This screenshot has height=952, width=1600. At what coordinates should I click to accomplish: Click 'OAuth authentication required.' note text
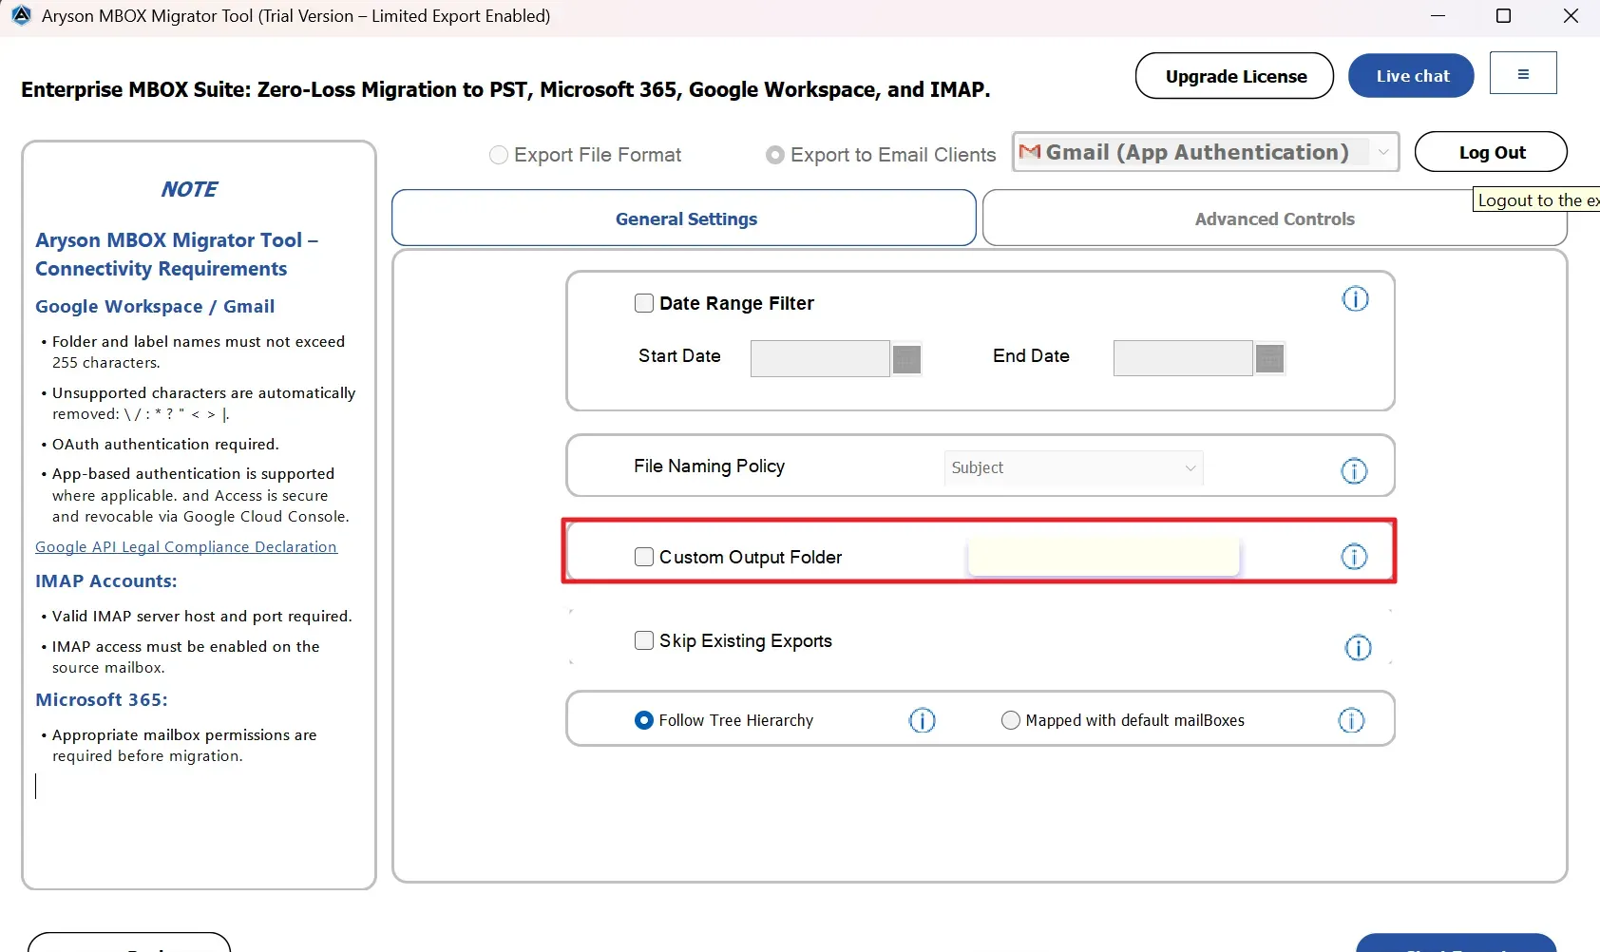pos(165,444)
